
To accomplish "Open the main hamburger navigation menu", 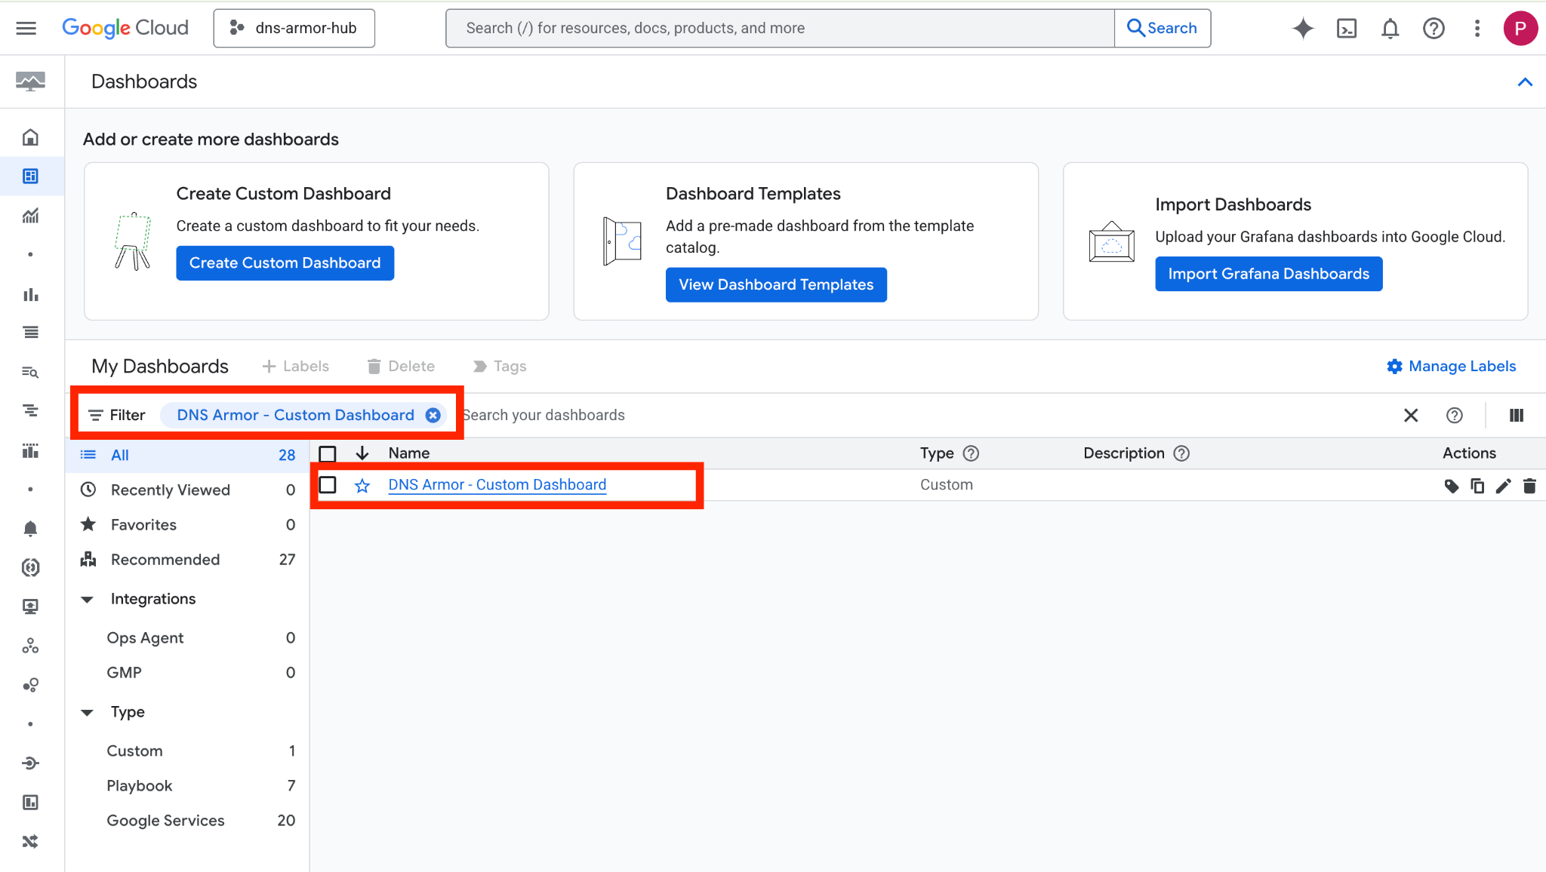I will (x=26, y=29).
